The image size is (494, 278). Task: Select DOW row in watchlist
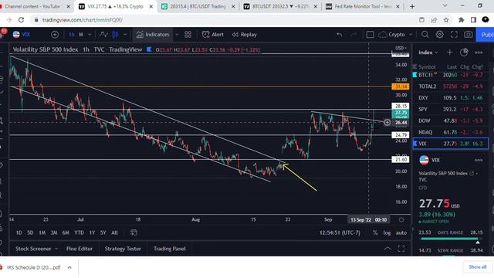click(451, 120)
